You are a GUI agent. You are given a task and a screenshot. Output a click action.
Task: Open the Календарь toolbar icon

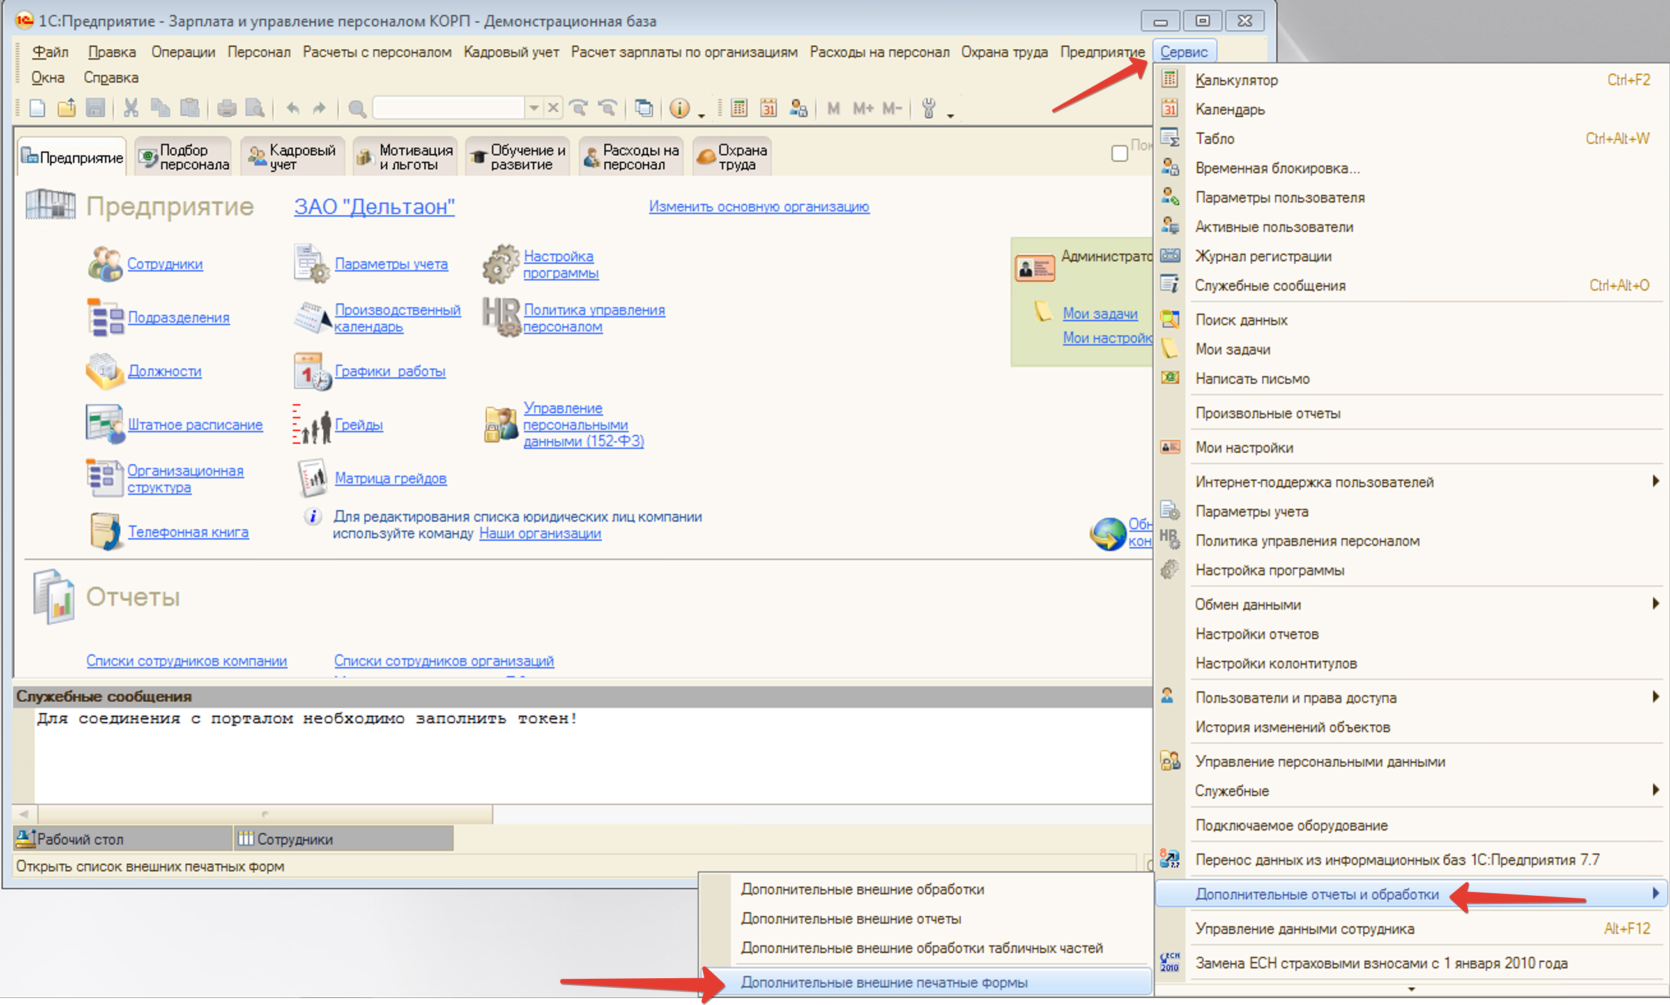tap(769, 108)
